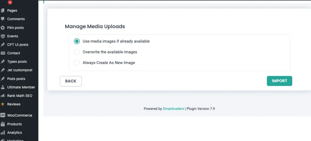Image resolution: width=311 pixels, height=141 pixels.
Task: Open Types posts menu item
Action: coord(17,62)
